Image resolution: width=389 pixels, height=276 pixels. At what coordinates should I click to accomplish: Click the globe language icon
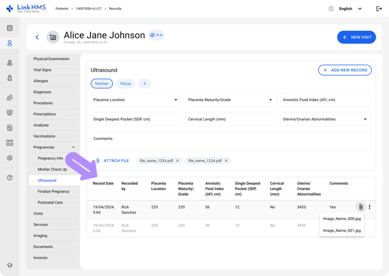tap(331, 9)
